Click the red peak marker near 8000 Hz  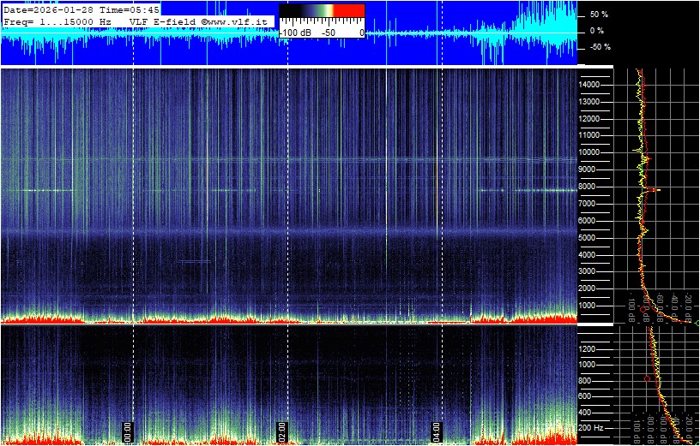[x=655, y=189]
